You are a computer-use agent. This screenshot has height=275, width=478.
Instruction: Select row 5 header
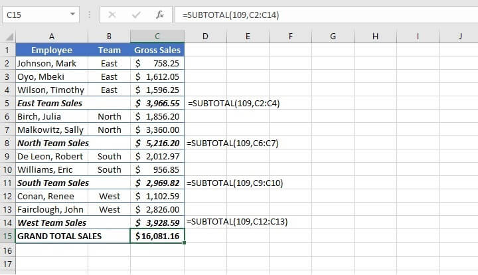tap(7, 104)
